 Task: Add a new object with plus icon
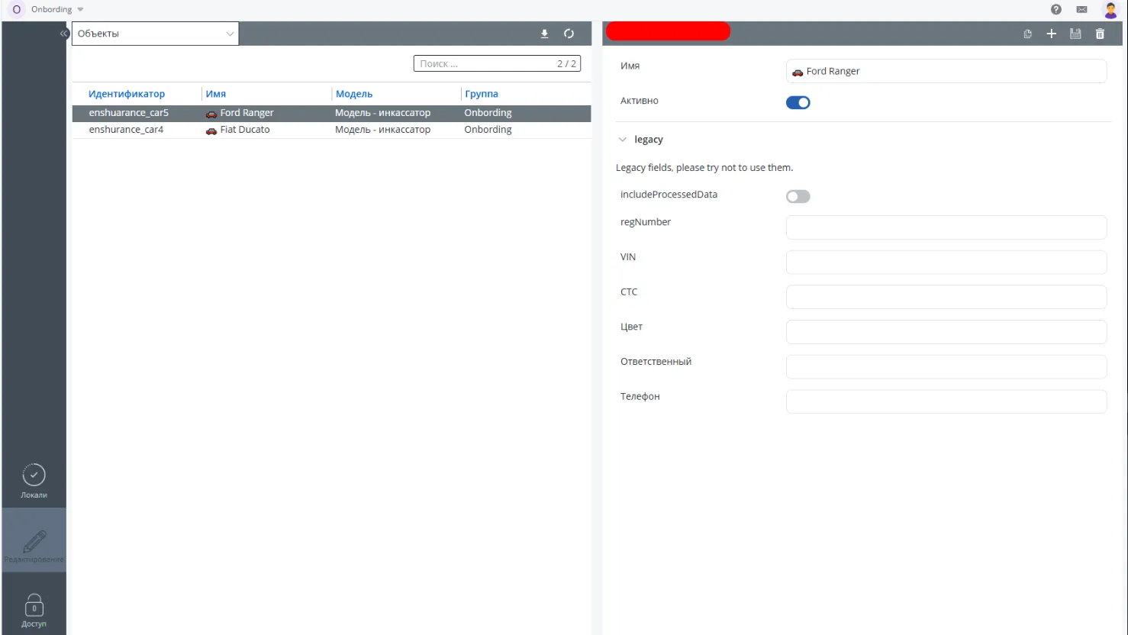pos(1051,34)
